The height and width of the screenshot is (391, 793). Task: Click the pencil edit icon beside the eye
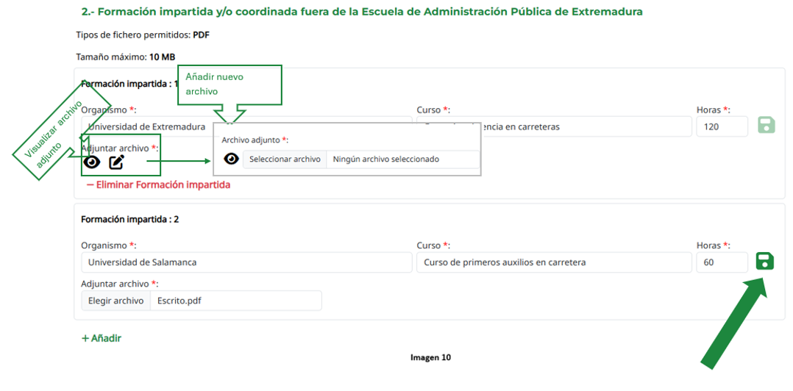(116, 162)
